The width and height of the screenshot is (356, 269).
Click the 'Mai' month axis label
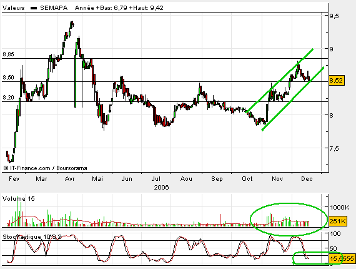coord(97,179)
